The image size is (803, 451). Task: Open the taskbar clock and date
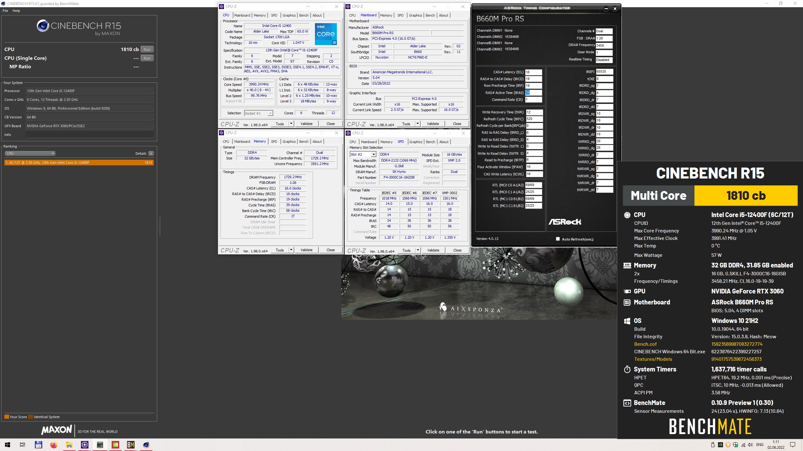pyautogui.click(x=776, y=445)
